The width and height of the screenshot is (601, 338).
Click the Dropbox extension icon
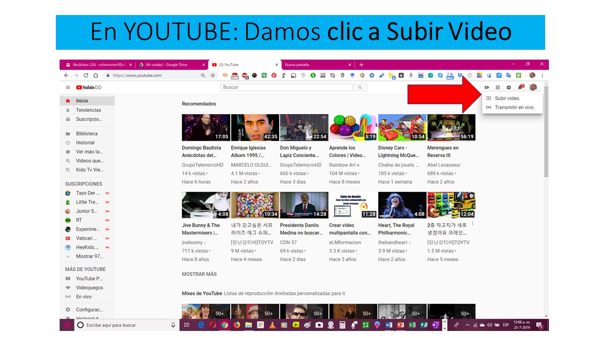pyautogui.click(x=460, y=75)
